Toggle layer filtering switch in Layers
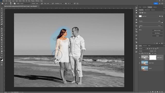Screen dimensions: 165x93 158,48
